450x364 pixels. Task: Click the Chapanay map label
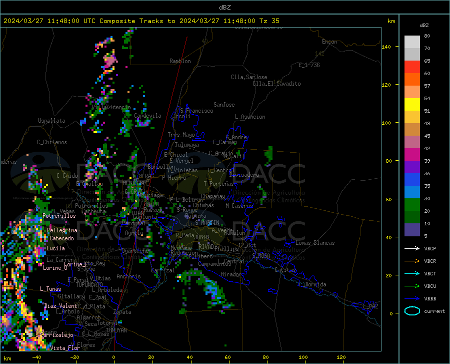(213, 196)
